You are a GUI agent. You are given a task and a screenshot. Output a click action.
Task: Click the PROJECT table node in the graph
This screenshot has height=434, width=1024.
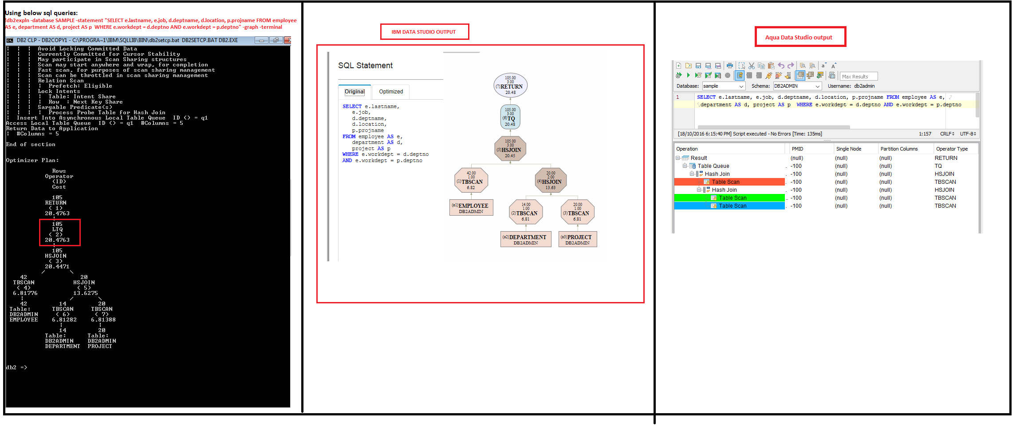[x=578, y=239]
